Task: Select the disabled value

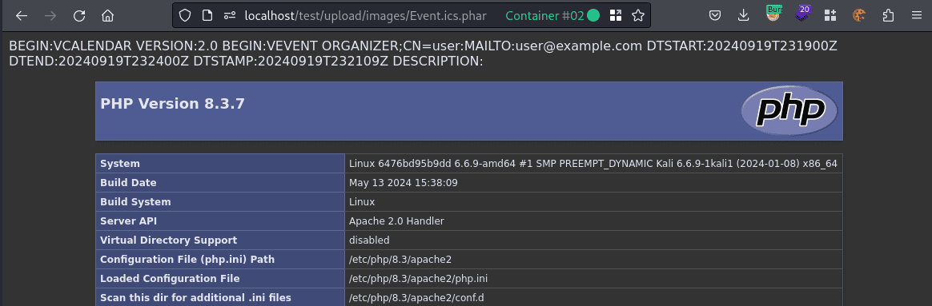Action: tap(369, 240)
